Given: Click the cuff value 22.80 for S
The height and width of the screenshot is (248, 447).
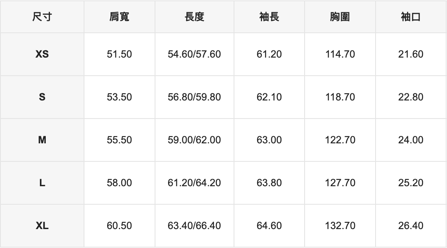Looking at the screenshot, I should click(411, 97).
